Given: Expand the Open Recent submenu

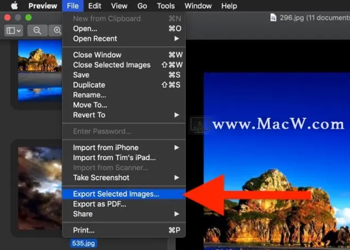Looking at the screenshot, I should [124, 39].
